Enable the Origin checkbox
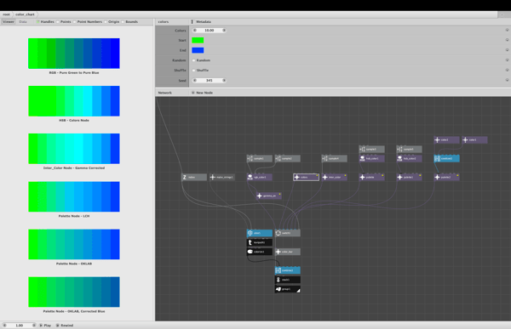Screen dimensions: 511x329 coord(106,22)
